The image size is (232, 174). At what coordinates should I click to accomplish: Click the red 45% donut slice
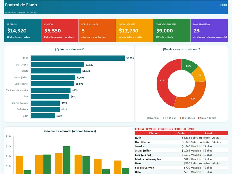(162, 81)
